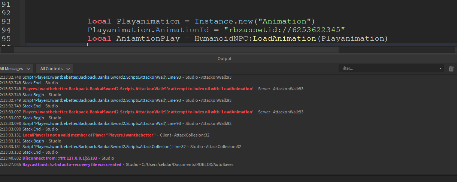Select the Output panel title bar
This screenshot has width=457, height=182.
(225, 59)
